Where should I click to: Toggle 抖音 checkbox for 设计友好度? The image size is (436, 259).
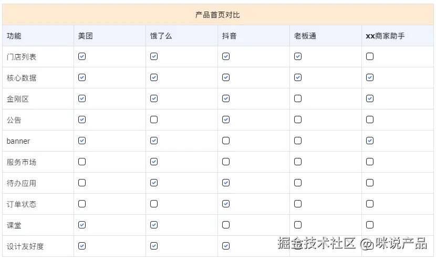(226, 246)
